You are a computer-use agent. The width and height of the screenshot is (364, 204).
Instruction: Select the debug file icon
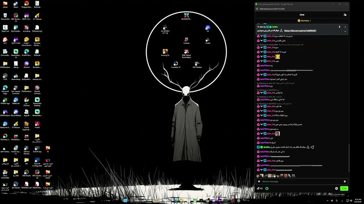(x=16, y=65)
